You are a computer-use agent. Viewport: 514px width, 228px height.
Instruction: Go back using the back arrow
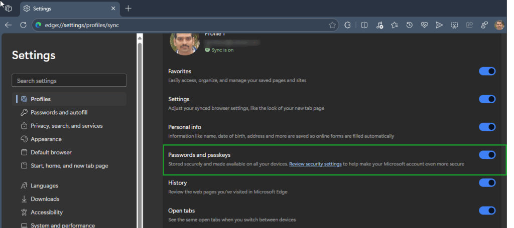point(8,25)
